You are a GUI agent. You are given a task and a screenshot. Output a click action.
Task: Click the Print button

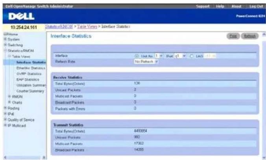(233, 36)
